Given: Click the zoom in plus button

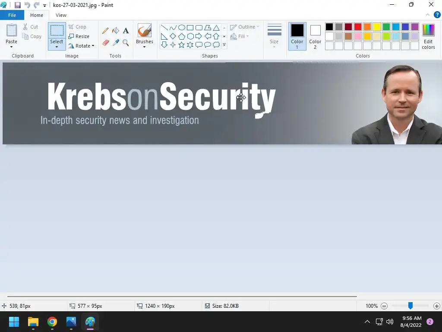Looking at the screenshot, I should 437,306.
